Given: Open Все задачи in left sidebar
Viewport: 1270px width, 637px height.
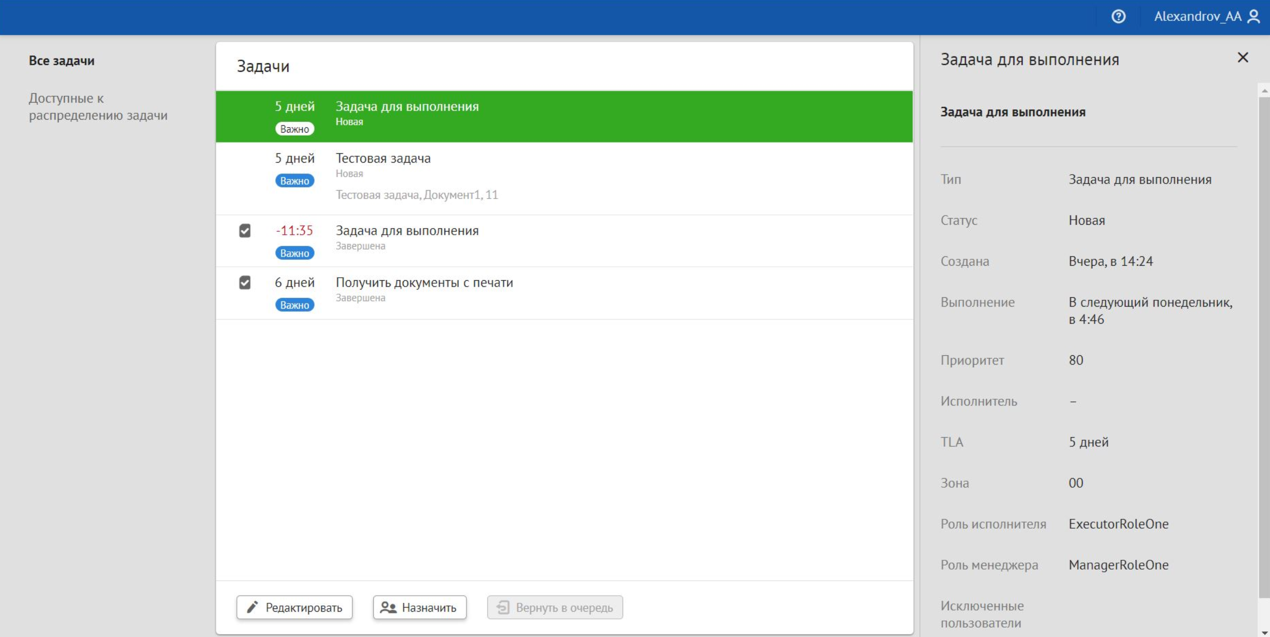Looking at the screenshot, I should tap(62, 61).
